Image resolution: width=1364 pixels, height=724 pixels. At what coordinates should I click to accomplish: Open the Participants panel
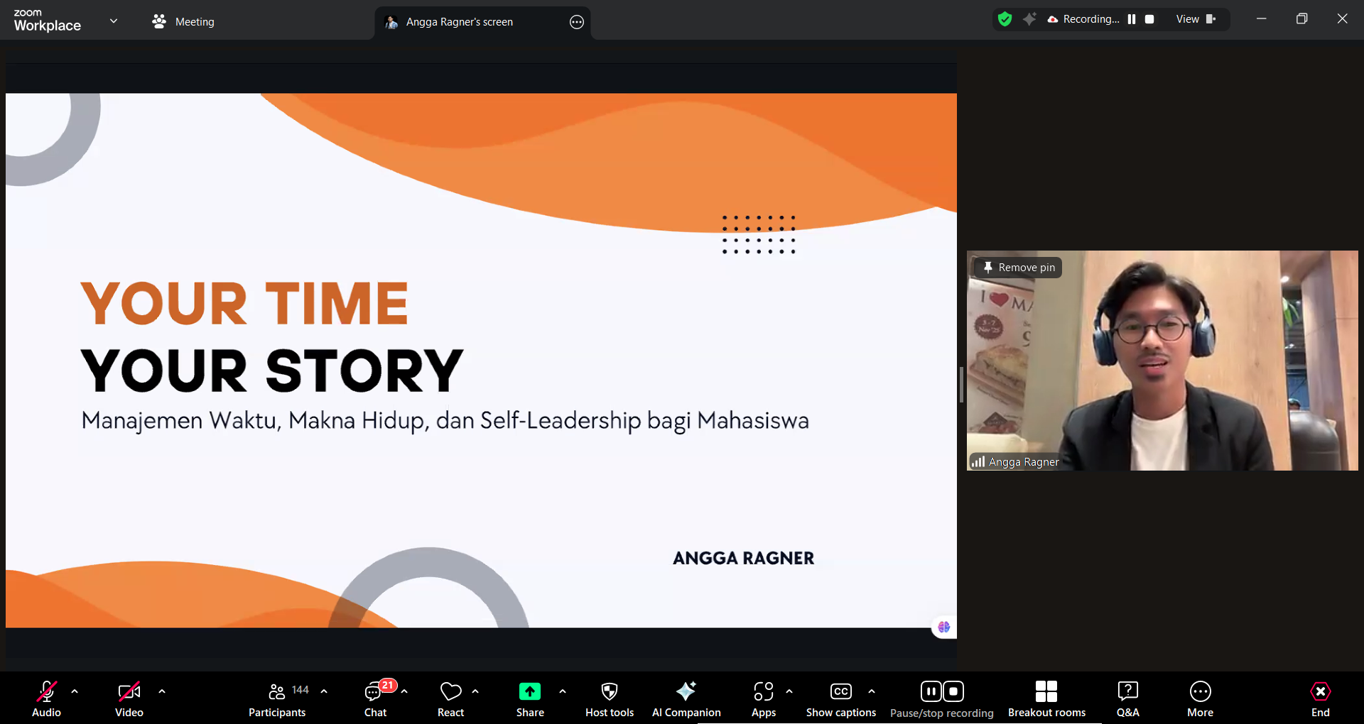point(277,698)
